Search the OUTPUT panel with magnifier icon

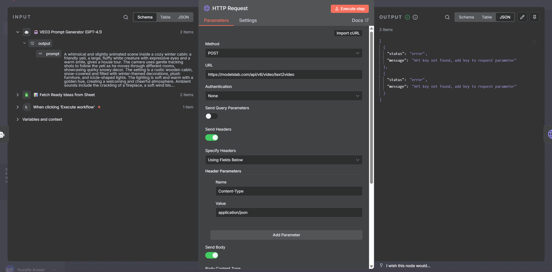[447, 17]
